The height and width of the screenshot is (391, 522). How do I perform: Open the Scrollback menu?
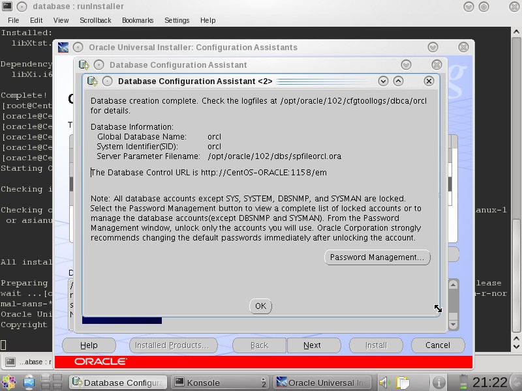[x=95, y=20]
